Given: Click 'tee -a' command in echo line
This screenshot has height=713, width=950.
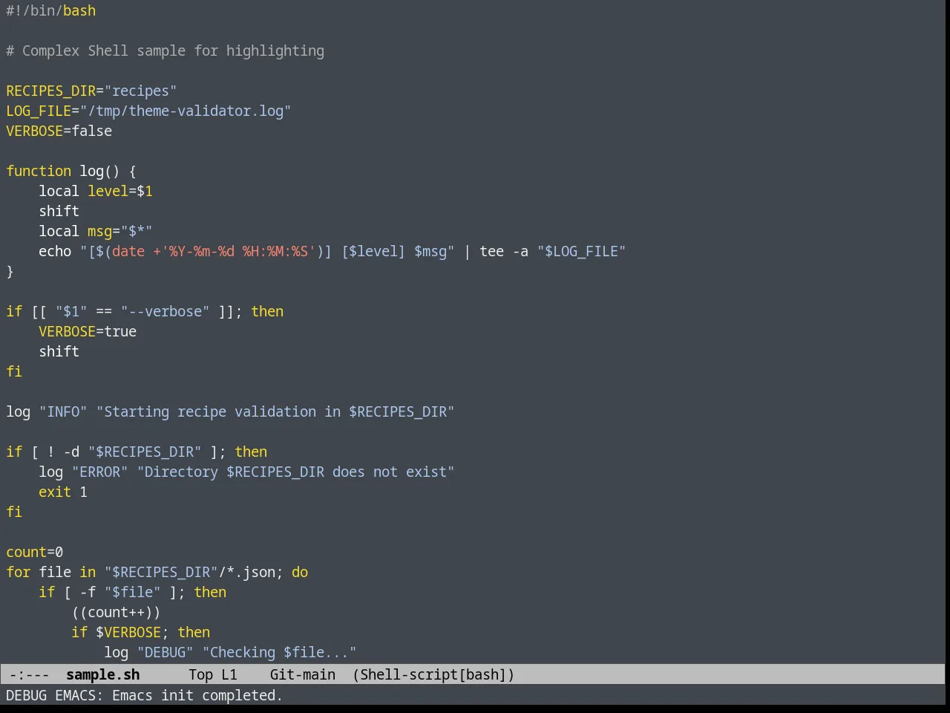Looking at the screenshot, I should [504, 251].
